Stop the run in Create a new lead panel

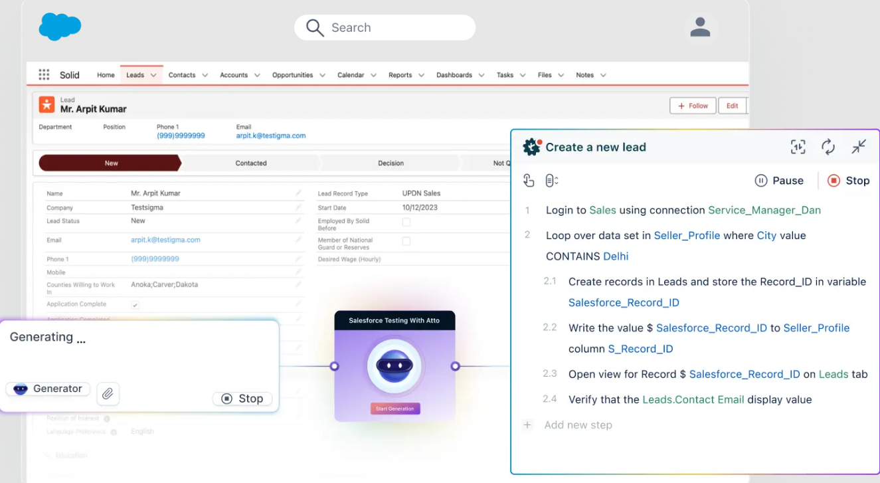pyautogui.click(x=848, y=181)
